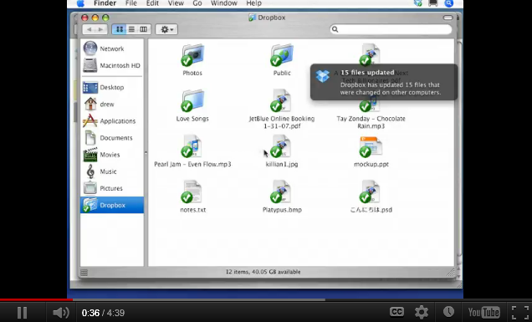
Task: Switch Finder to icon view
Action: coord(119,29)
